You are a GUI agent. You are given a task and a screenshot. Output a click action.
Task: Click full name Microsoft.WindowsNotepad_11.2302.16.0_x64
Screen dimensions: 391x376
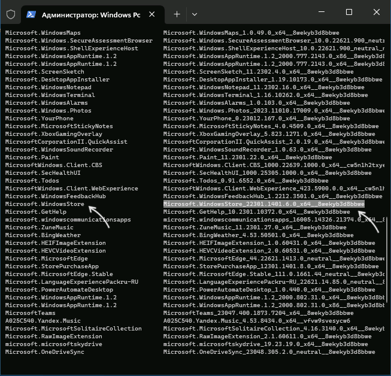pos(264,87)
